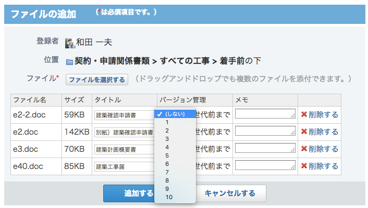
Task: Click the red X icon for e3.doc
Action: [304, 149]
